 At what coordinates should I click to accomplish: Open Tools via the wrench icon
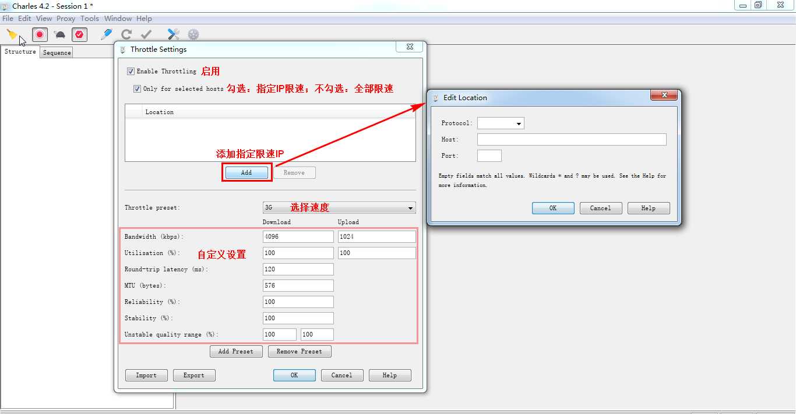click(173, 35)
